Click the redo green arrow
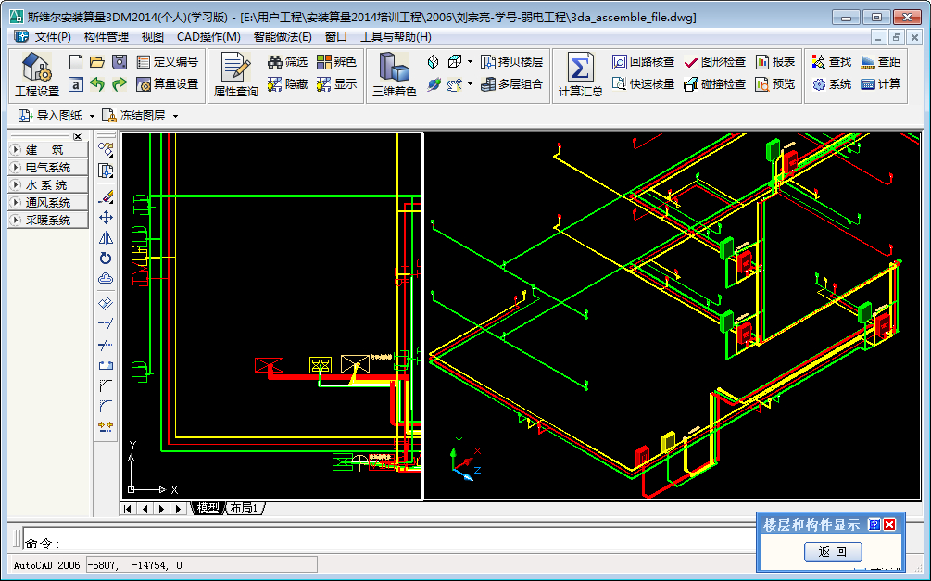The width and height of the screenshot is (931, 581). tap(120, 84)
